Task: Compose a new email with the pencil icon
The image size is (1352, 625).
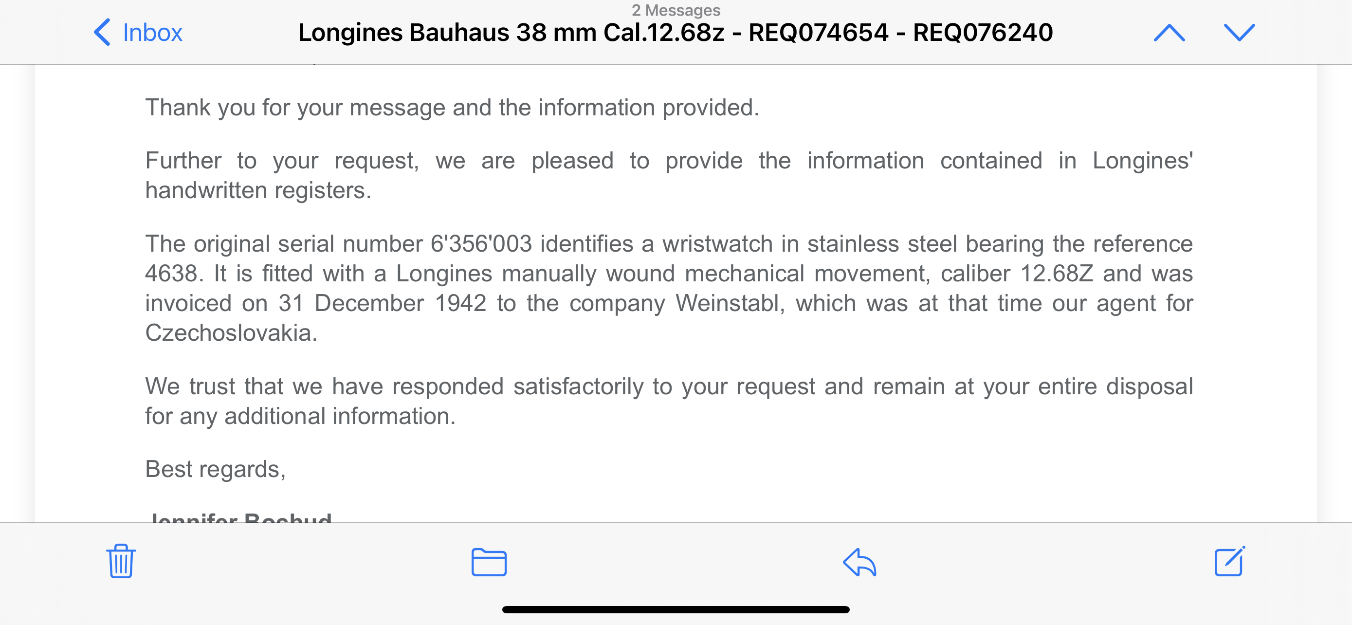Action: click(1230, 561)
